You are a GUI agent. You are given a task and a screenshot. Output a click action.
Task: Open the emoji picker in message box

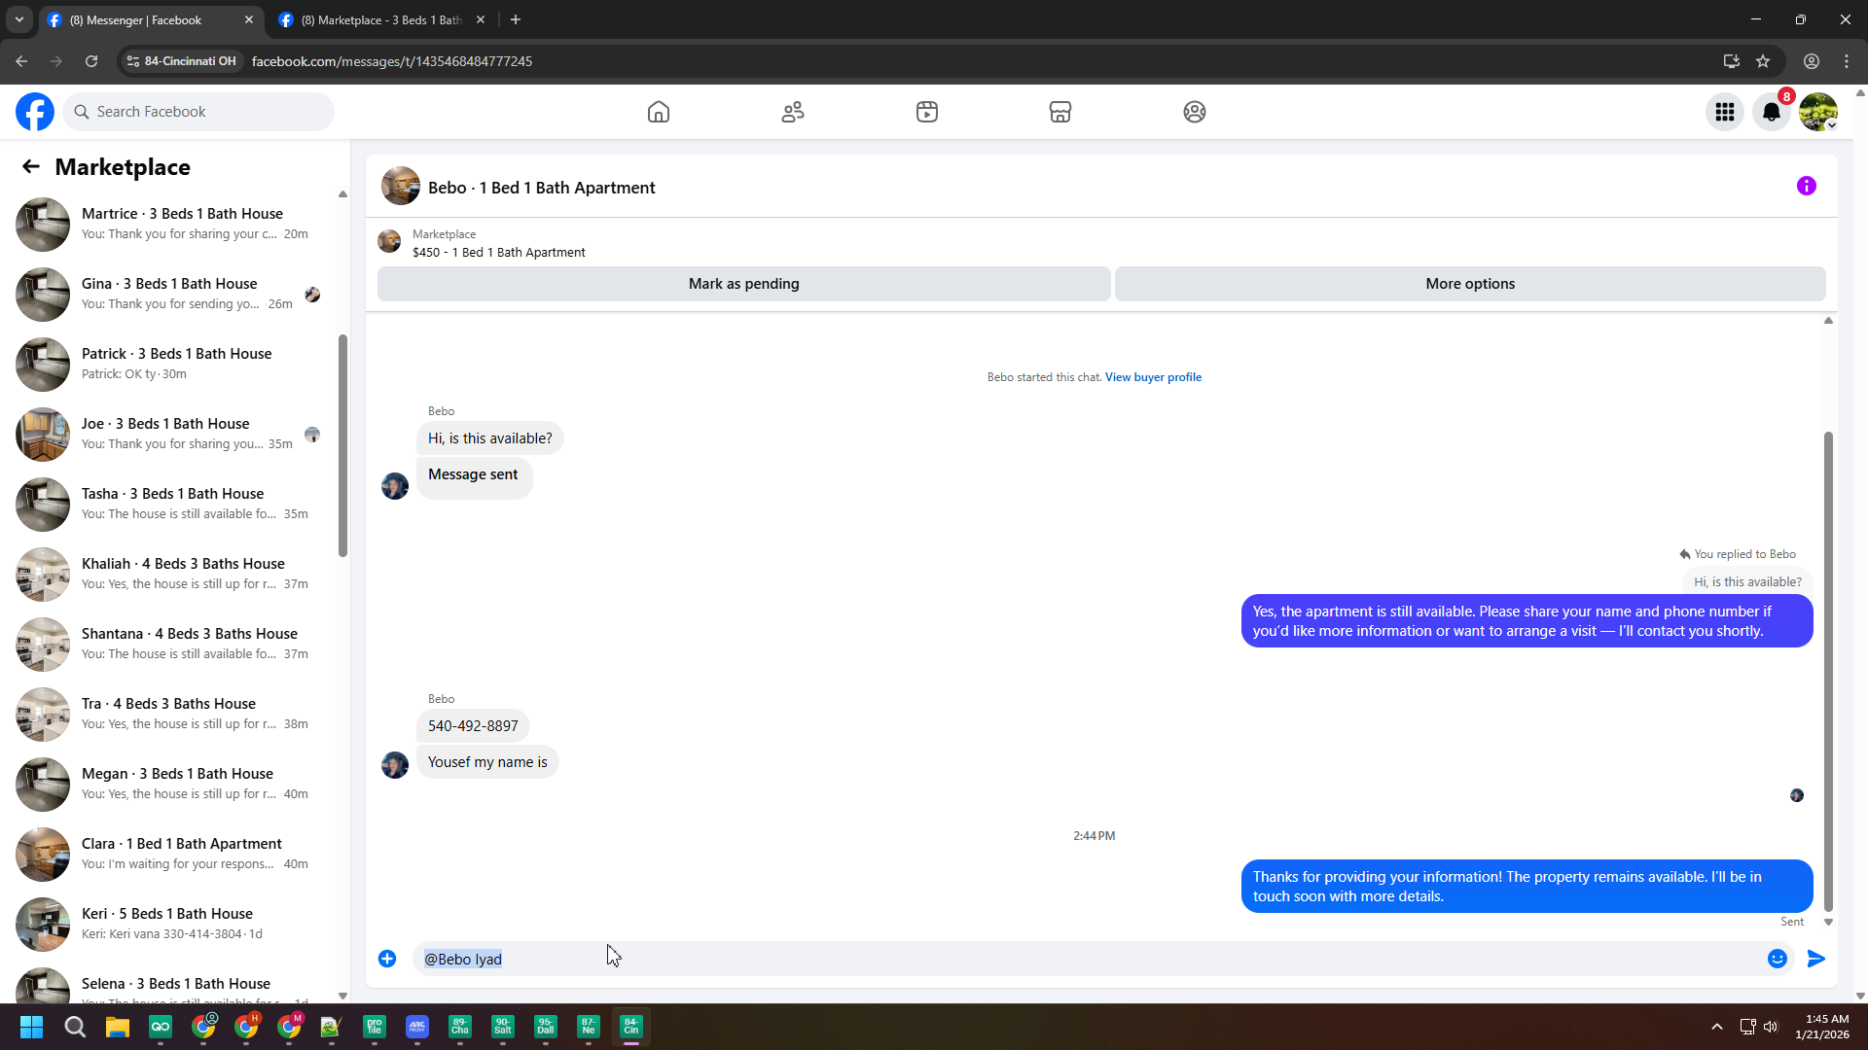coord(1778,959)
